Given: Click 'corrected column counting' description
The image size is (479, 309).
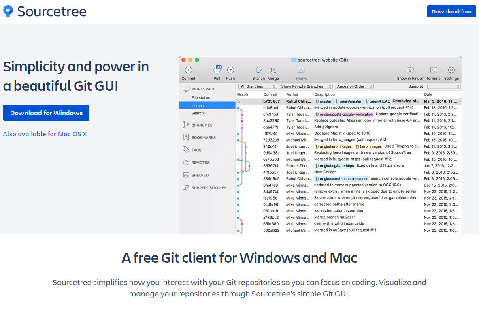Looking at the screenshot, I should point(339,210).
